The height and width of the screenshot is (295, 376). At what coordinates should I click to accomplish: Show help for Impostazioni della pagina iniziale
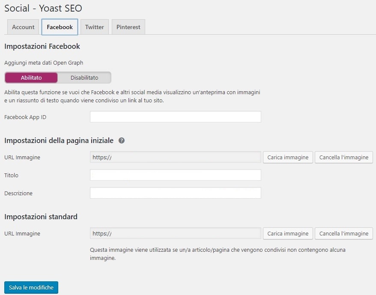[x=122, y=140]
